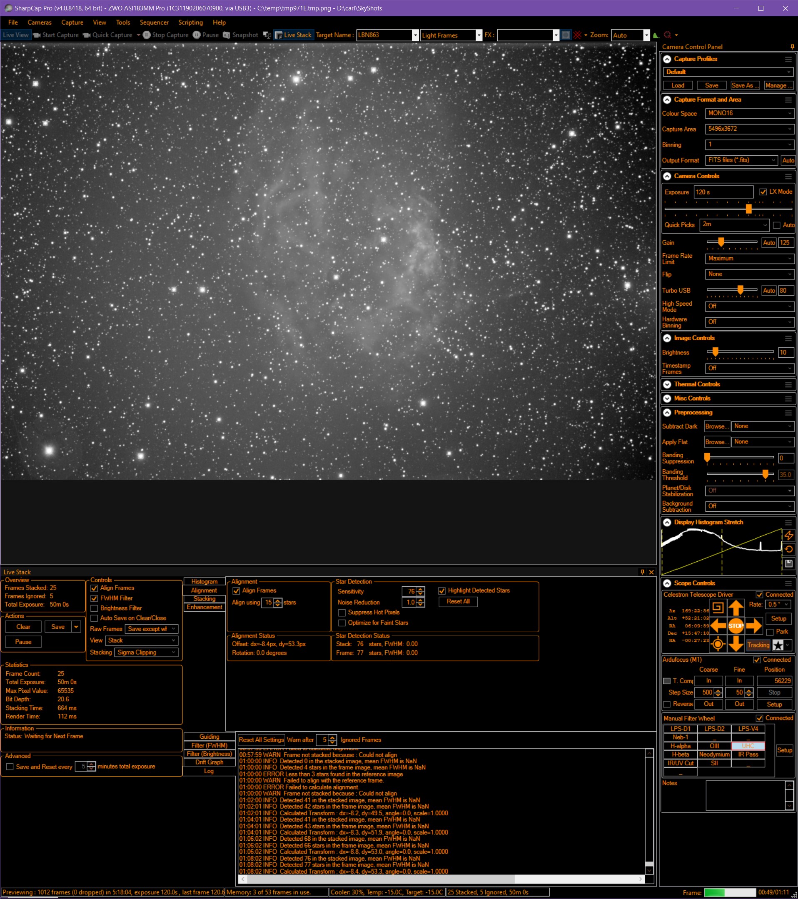Screen dimensions: 798x899
Task: Enable Optimize for Faint Stars checkbox
Action: tap(342, 623)
